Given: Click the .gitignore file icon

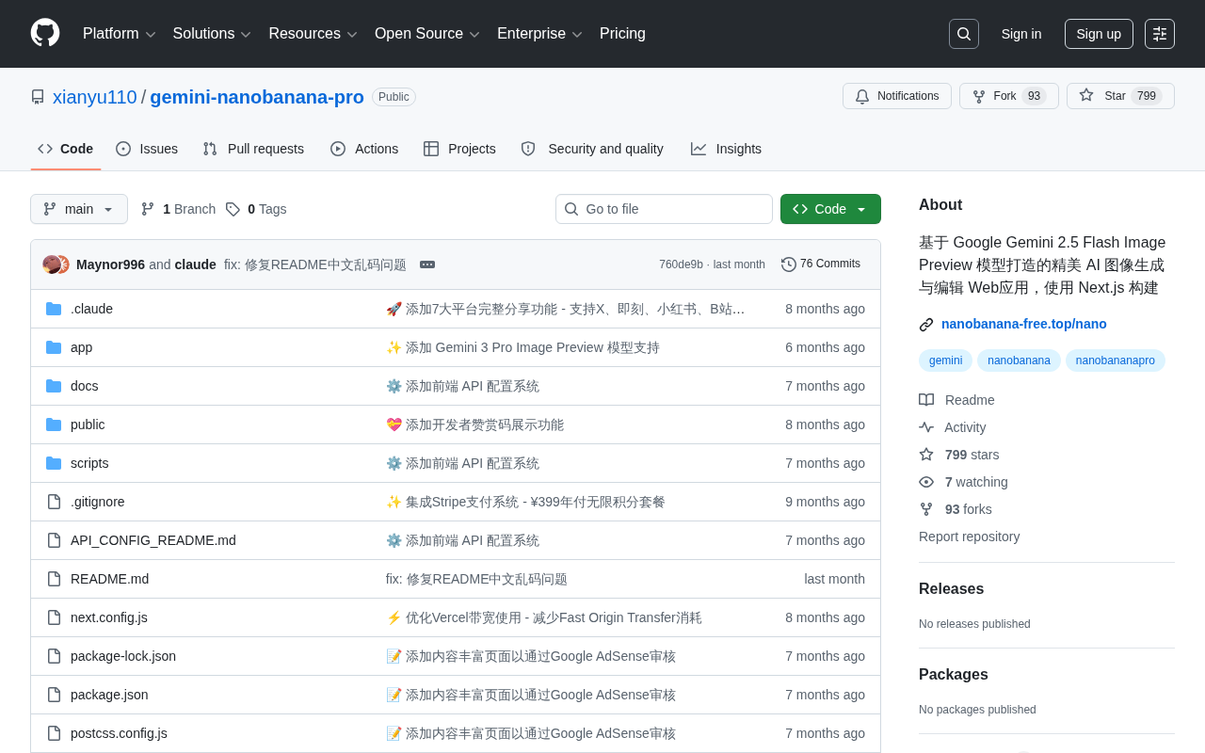Looking at the screenshot, I should coord(54,502).
